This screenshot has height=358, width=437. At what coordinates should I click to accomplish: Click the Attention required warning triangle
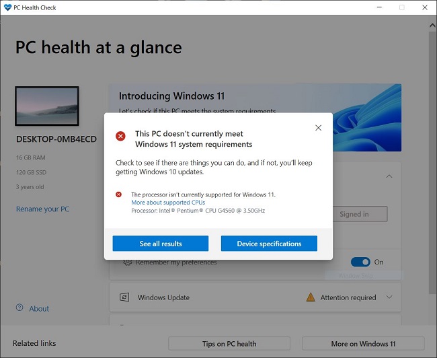click(311, 297)
